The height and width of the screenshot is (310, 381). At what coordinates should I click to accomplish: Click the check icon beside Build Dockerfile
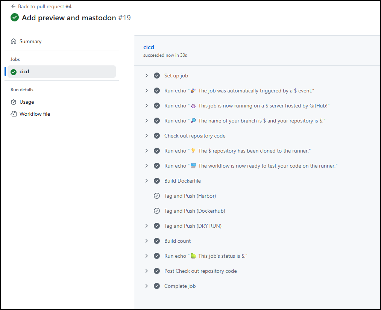[157, 181]
